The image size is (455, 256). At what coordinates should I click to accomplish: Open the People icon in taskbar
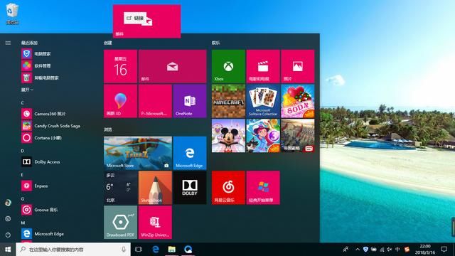point(346,250)
